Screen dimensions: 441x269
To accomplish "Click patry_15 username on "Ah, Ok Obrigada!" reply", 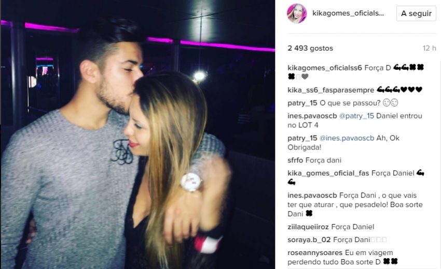I will pos(302,138).
